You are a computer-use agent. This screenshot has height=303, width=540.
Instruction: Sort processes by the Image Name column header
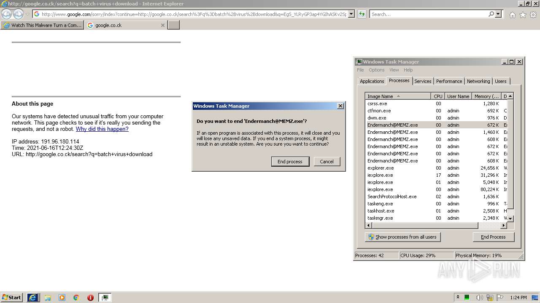click(x=398, y=96)
